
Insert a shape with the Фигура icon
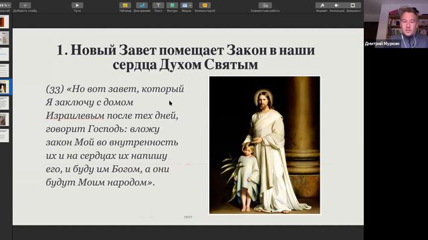[173, 5]
